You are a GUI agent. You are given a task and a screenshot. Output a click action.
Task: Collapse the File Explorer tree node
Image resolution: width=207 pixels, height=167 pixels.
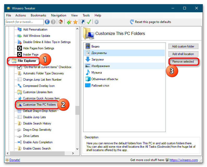click(9, 61)
